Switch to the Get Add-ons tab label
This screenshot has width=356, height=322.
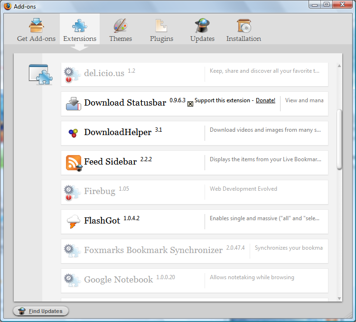click(x=37, y=39)
